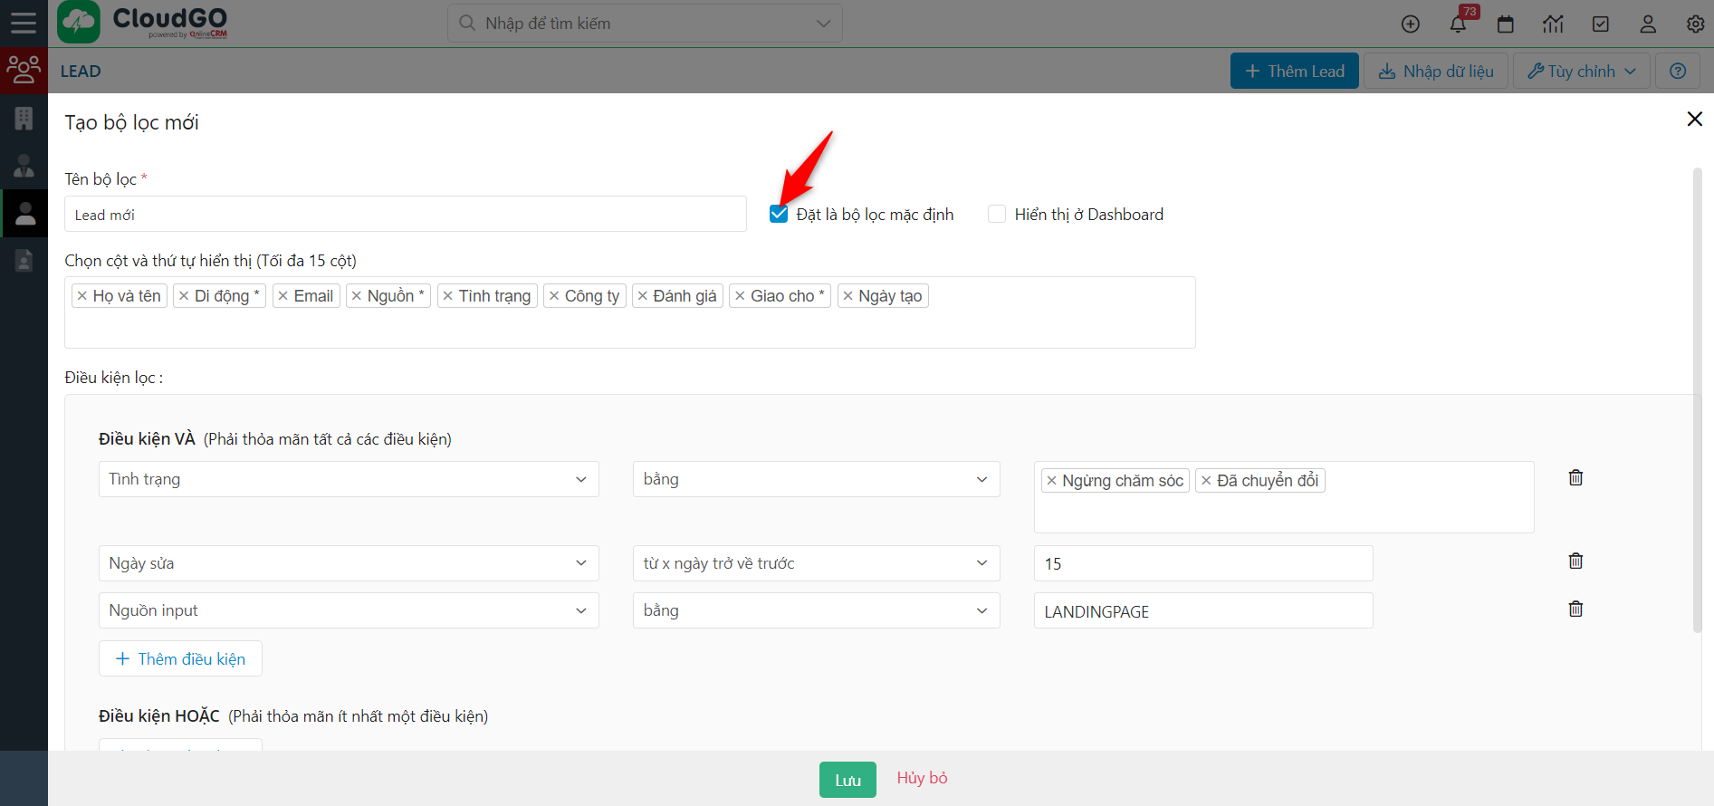
Task: Remove the Ngày tạo column tag
Action: [848, 296]
